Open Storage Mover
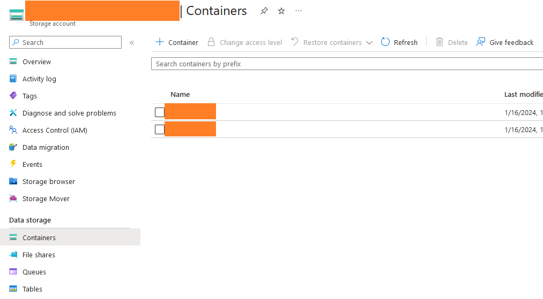The width and height of the screenshot is (543, 299). (x=46, y=199)
